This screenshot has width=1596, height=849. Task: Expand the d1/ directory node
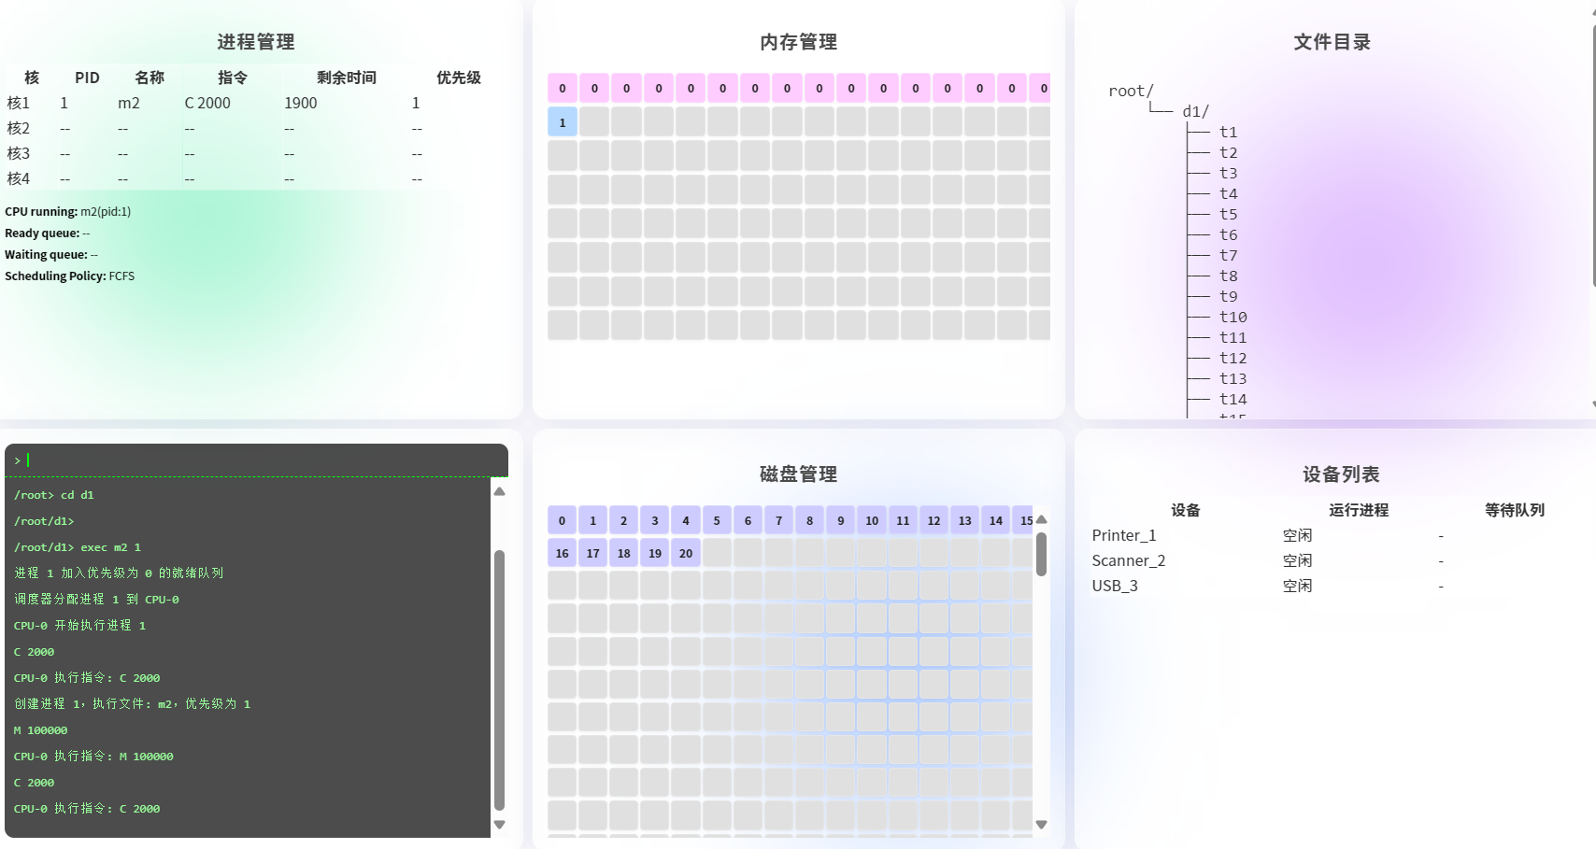click(x=1195, y=111)
